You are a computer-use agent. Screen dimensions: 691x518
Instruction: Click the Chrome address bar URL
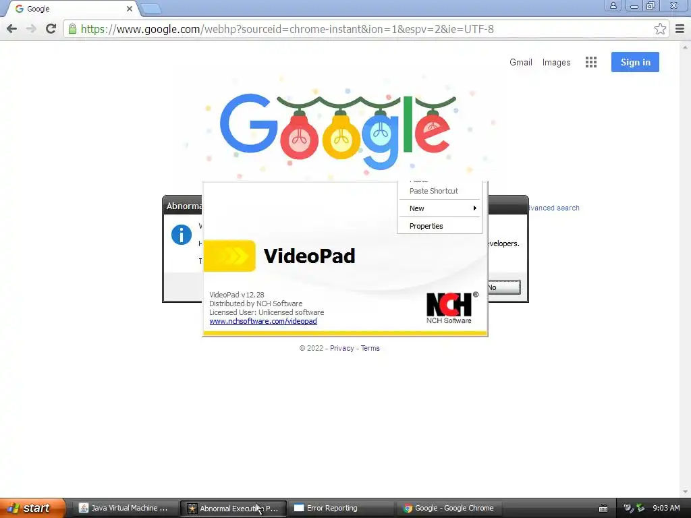coord(287,29)
